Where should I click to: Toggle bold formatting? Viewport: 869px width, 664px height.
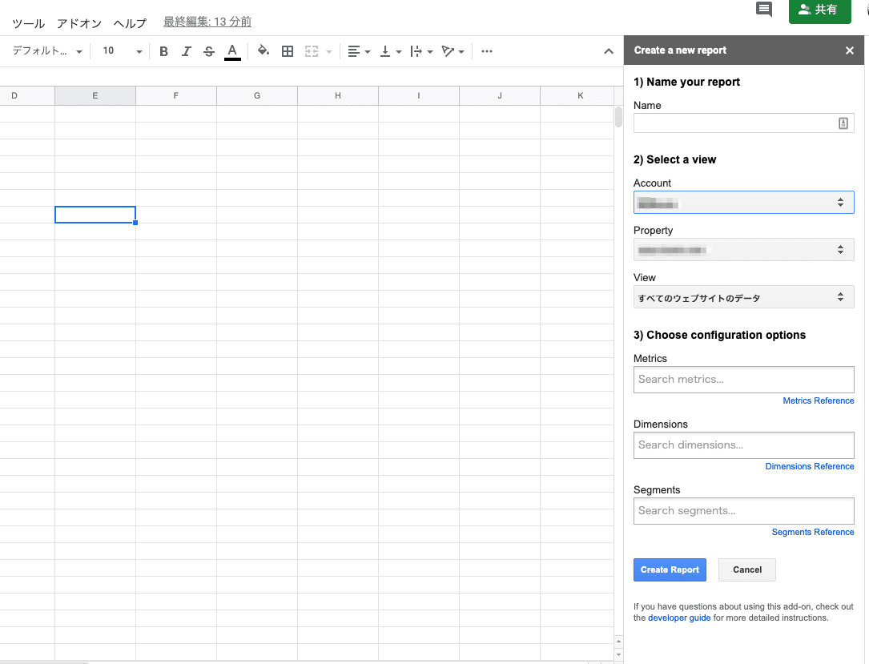[163, 51]
